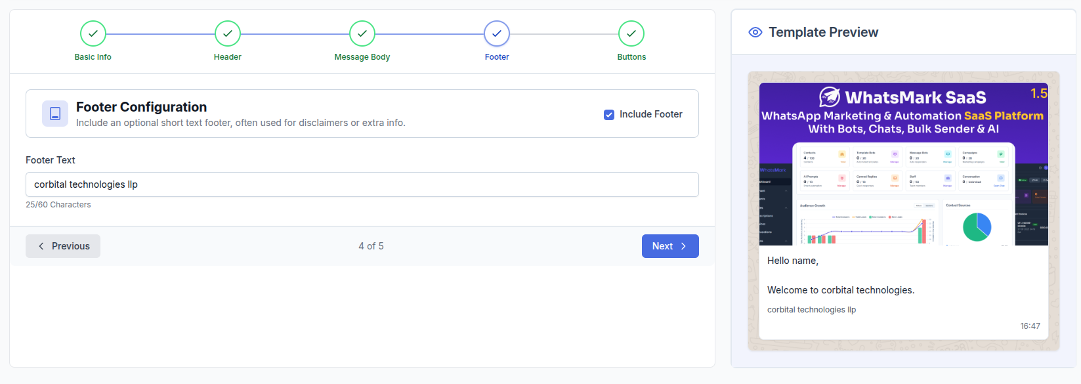
Task: Click the Basic Info step checkmark circle
Action: [93, 33]
